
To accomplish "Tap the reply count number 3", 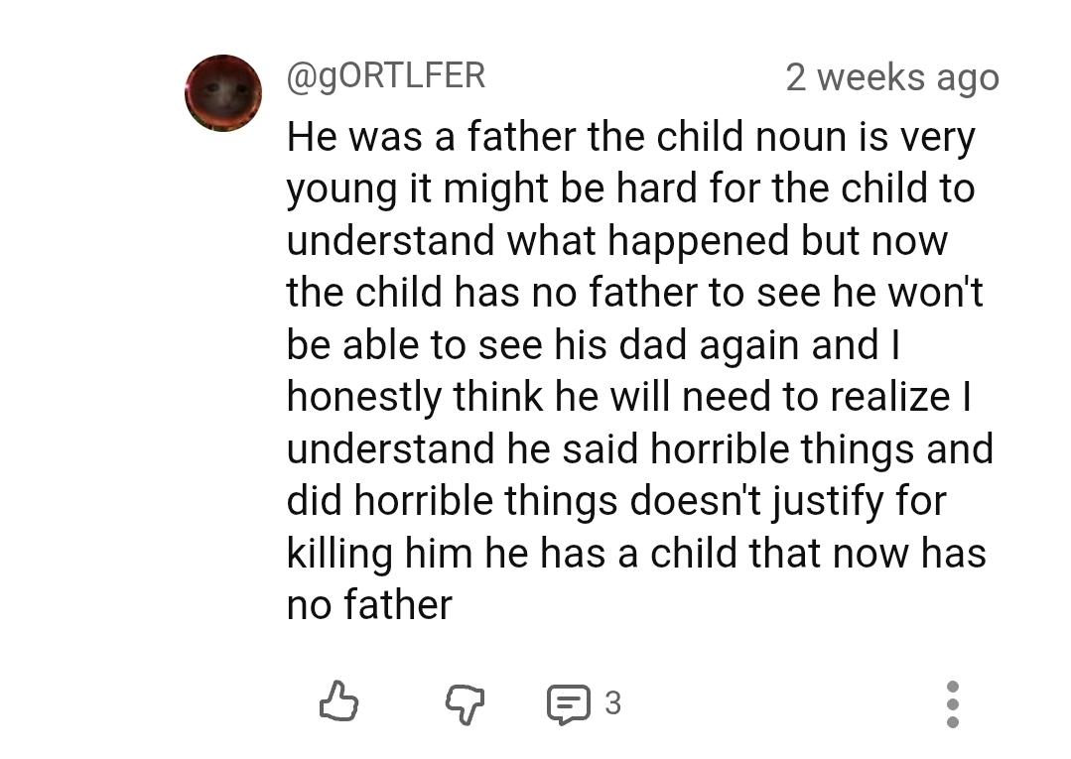I will click(612, 702).
